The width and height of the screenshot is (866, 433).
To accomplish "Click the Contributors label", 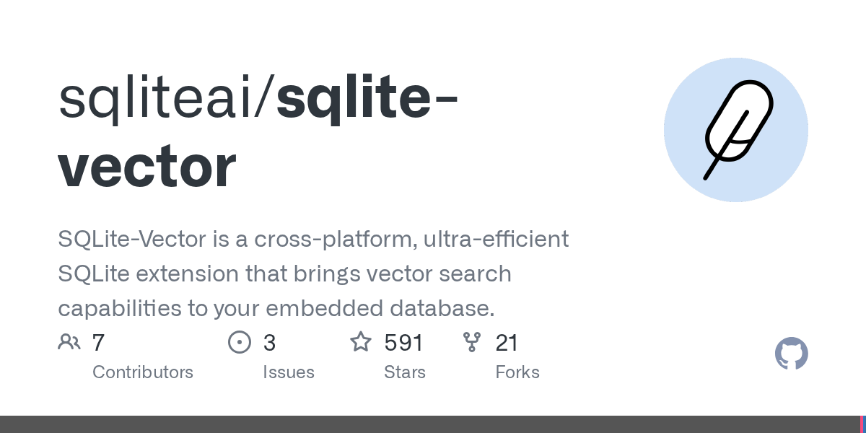I will pos(143,372).
